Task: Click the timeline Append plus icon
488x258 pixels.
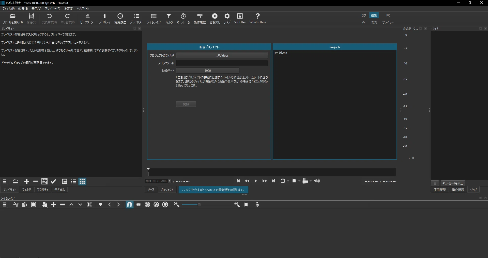Action: coord(54,204)
